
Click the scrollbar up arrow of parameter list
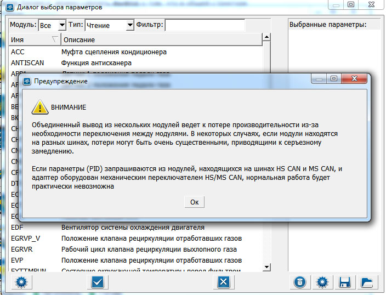coord(266,37)
